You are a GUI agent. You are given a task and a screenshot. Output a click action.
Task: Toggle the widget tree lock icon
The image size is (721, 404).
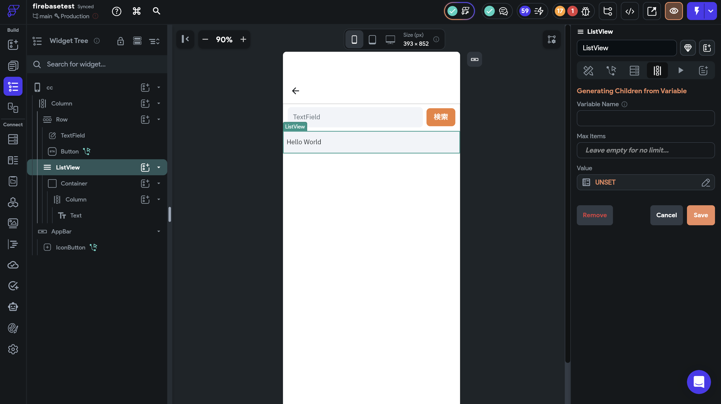(120, 41)
